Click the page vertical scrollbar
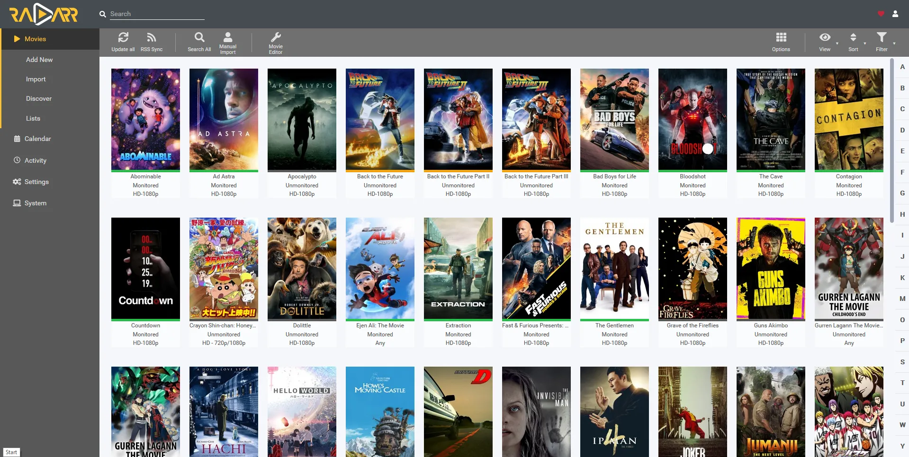The width and height of the screenshot is (909, 457). 892,142
